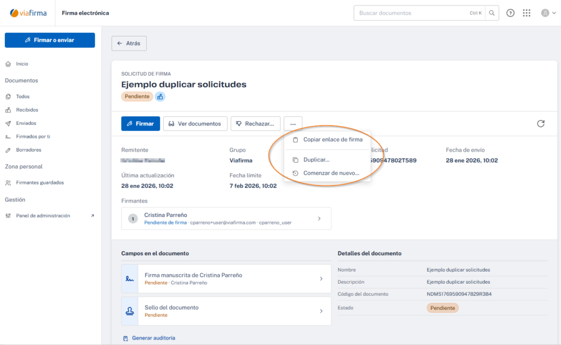Select Duplicar... from the dropdown menu
The image size is (561, 345).
pyautogui.click(x=317, y=160)
